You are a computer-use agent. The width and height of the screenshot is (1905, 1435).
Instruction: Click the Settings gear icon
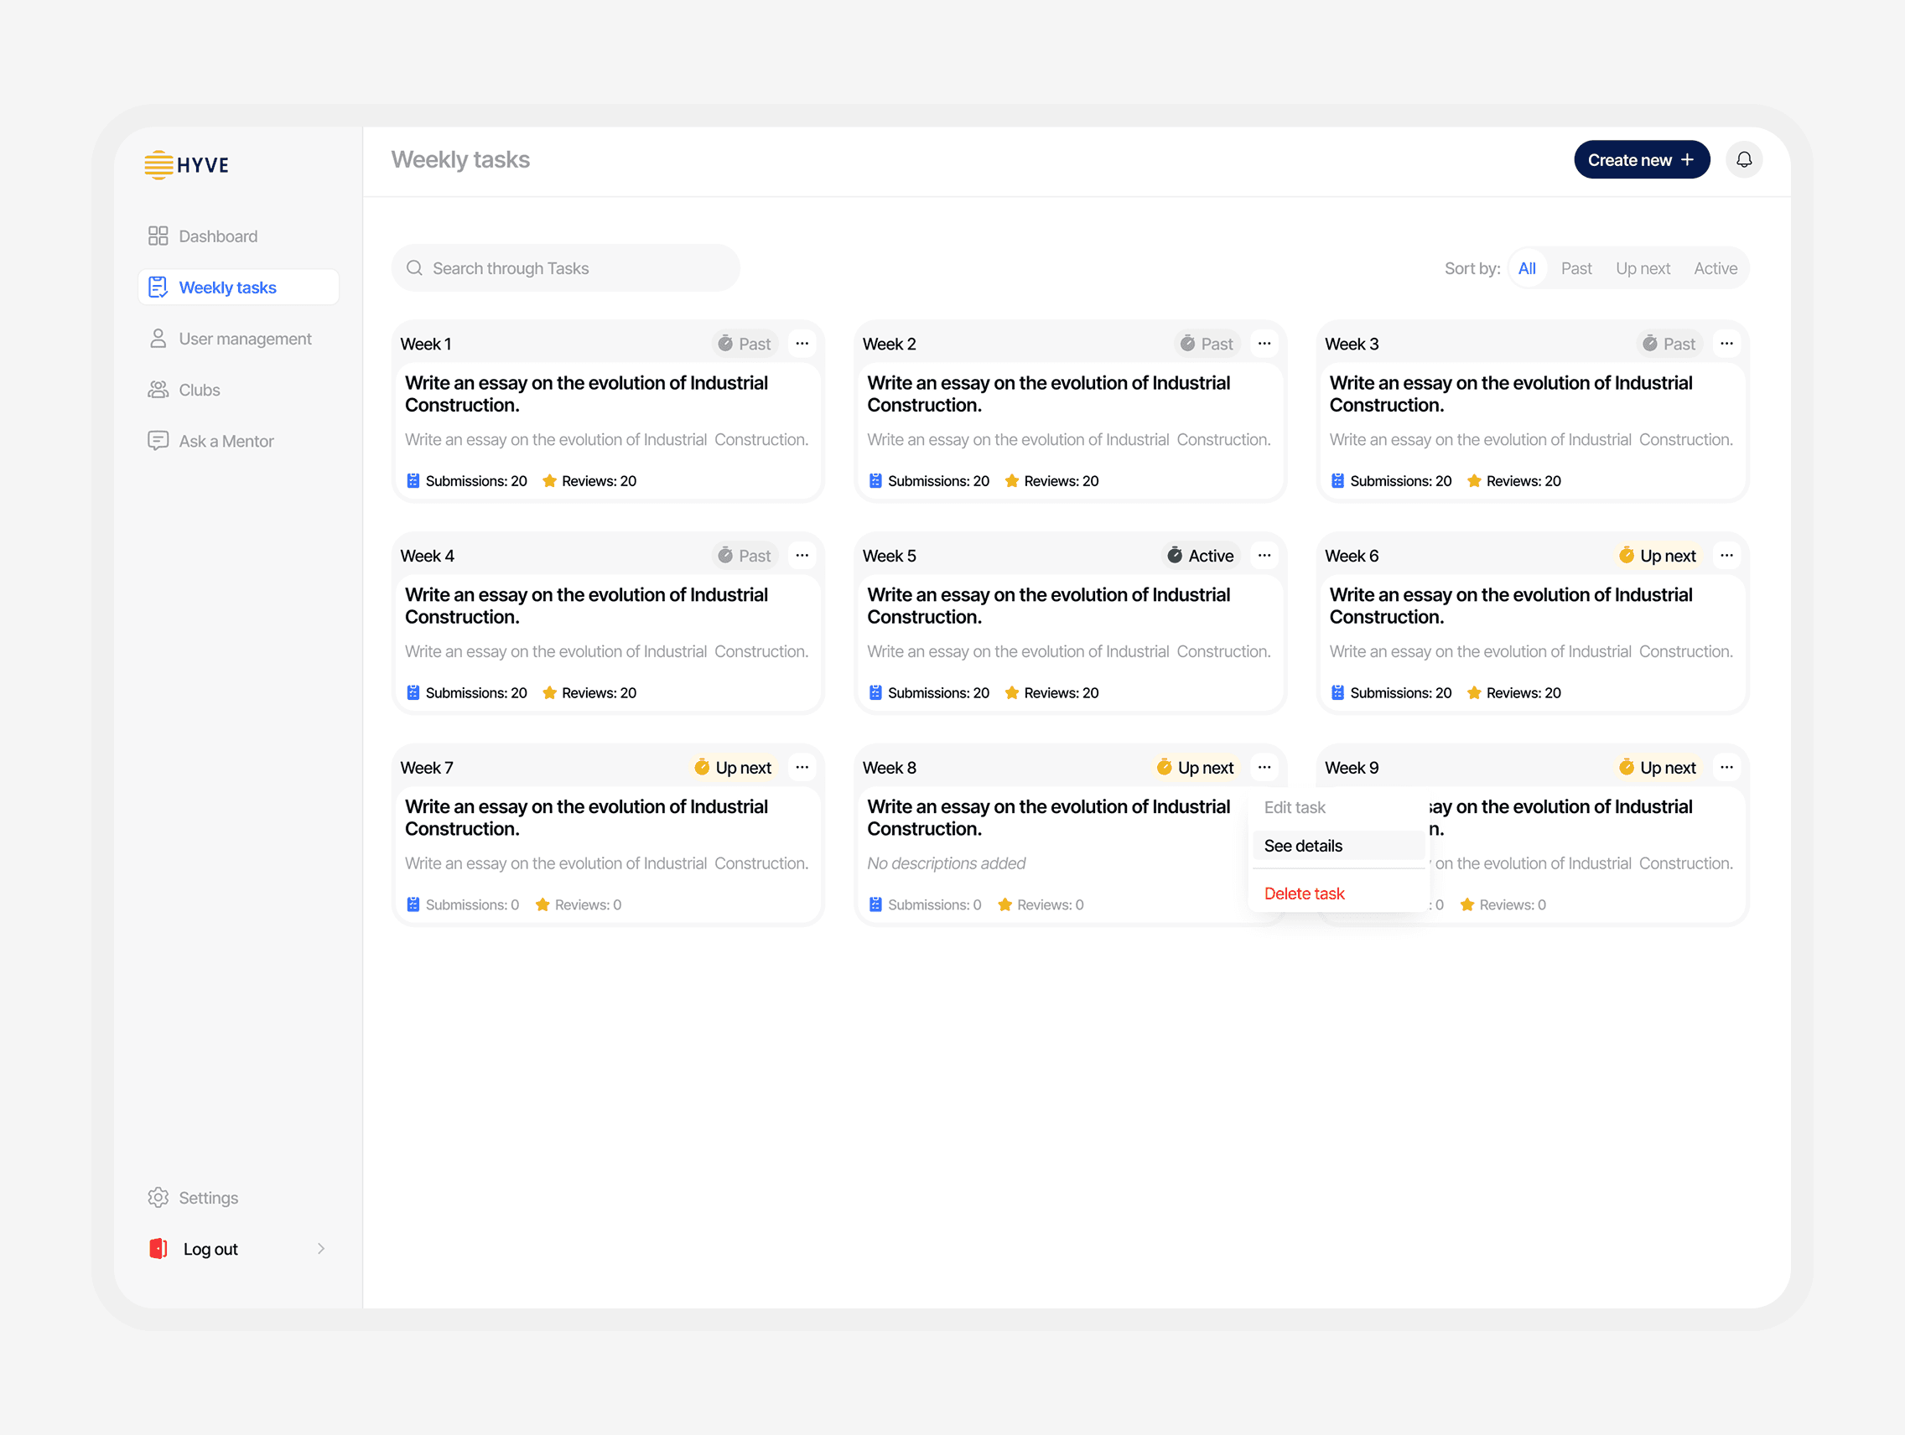(x=158, y=1197)
